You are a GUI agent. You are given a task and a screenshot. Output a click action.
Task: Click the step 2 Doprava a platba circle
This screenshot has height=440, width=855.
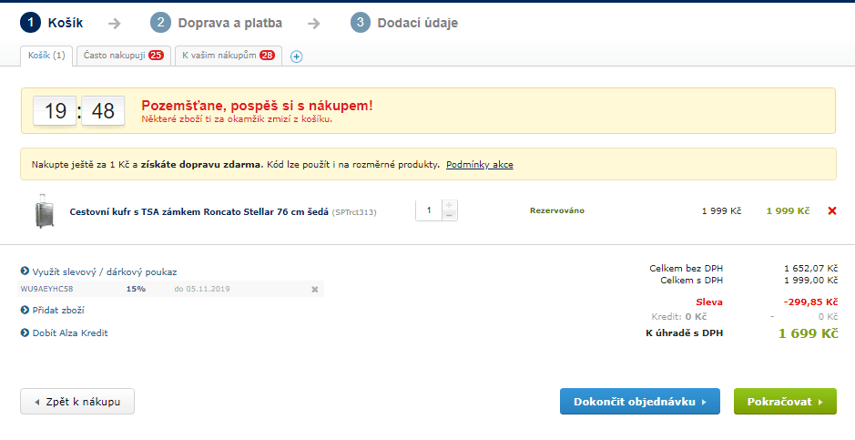(161, 23)
